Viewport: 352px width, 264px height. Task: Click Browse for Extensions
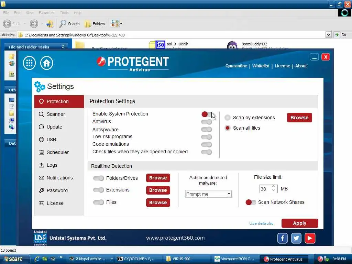click(x=158, y=190)
